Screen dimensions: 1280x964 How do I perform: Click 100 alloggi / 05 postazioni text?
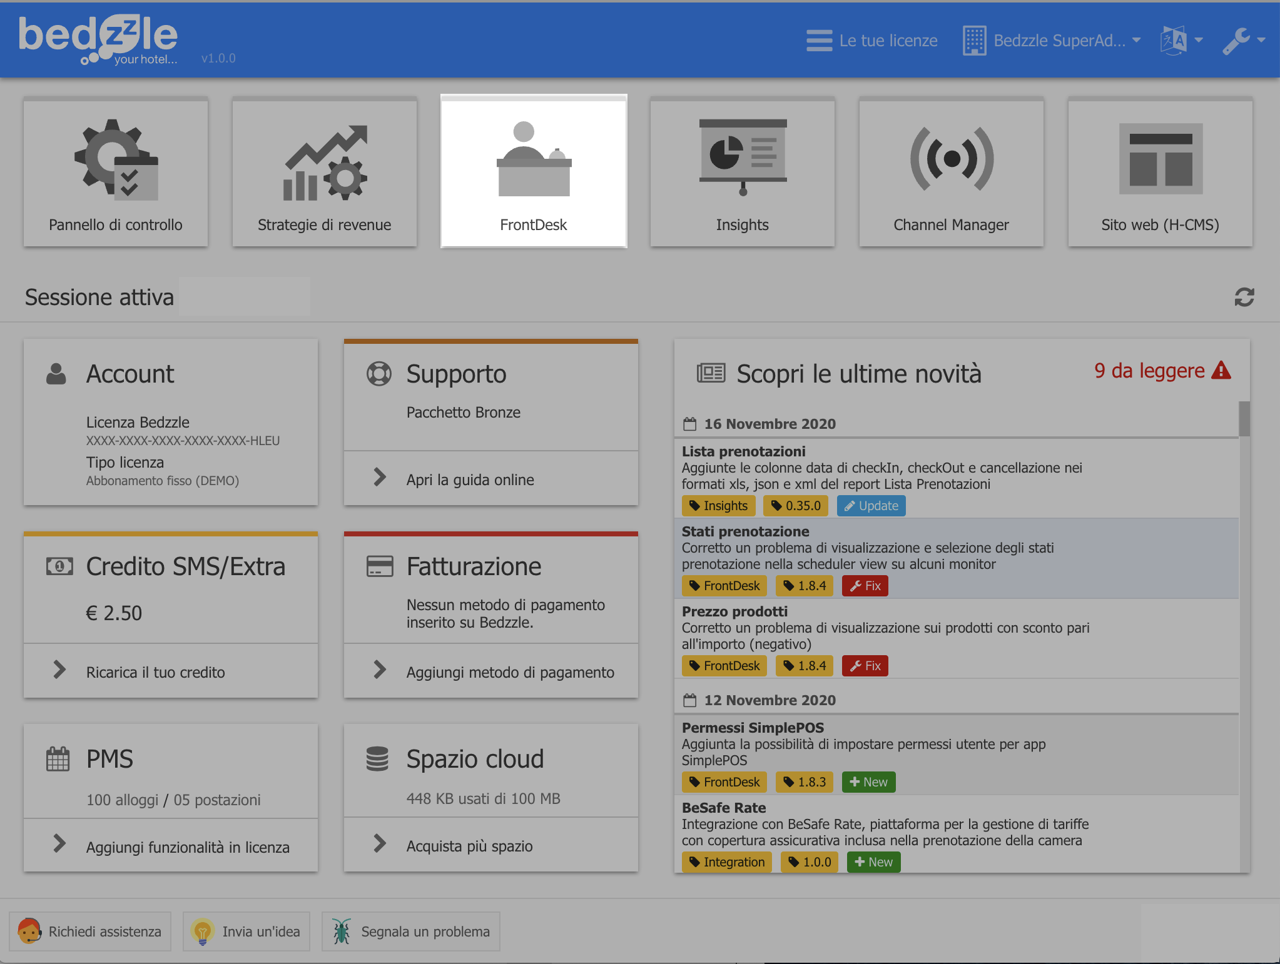pos(173,800)
